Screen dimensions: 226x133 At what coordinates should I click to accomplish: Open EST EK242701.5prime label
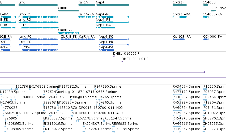(x=97, y=129)
